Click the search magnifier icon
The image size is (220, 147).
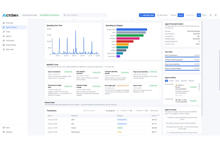(64, 15)
